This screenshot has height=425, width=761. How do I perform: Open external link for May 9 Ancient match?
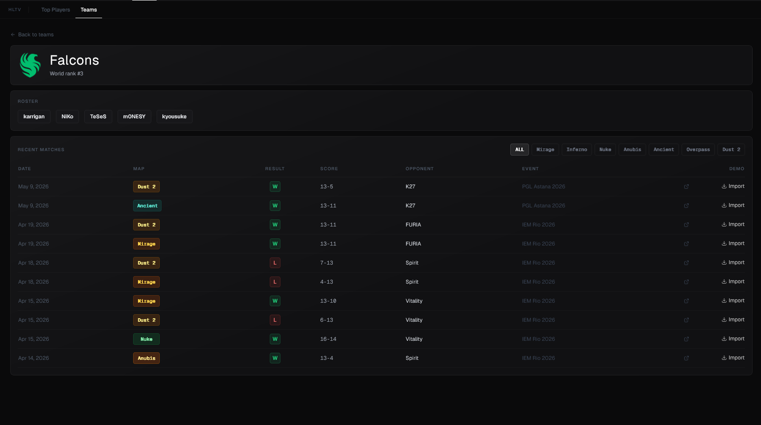pos(686,206)
